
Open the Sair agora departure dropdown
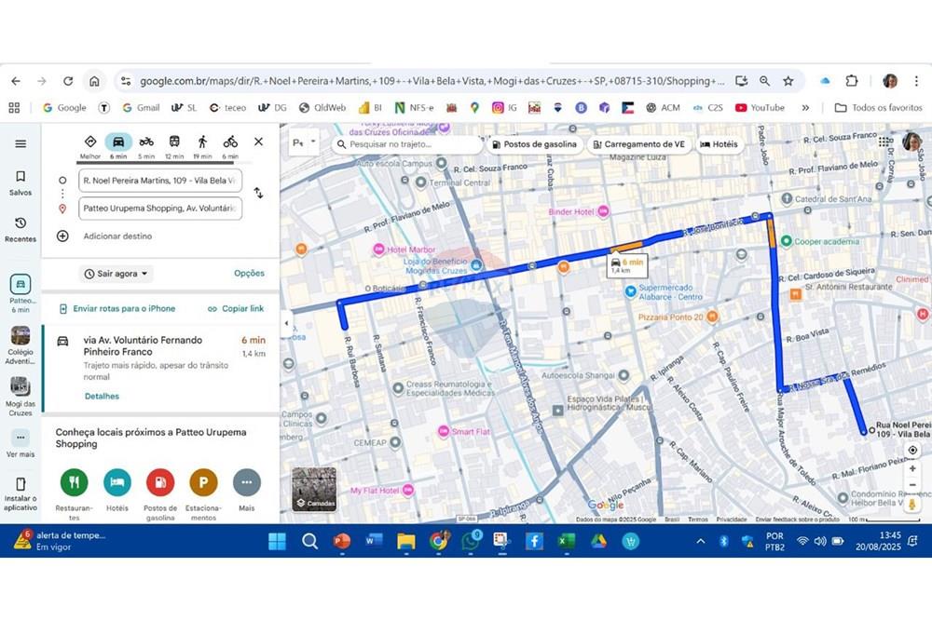click(x=116, y=274)
